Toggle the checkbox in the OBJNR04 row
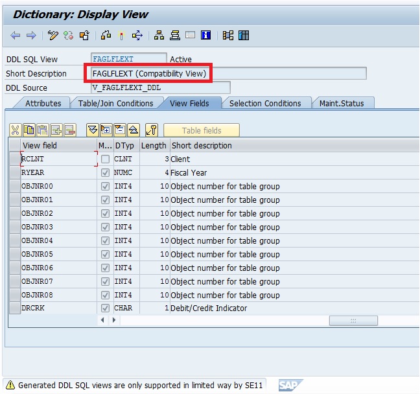Image resolution: width=420 pixels, height=394 pixels. coord(105,241)
